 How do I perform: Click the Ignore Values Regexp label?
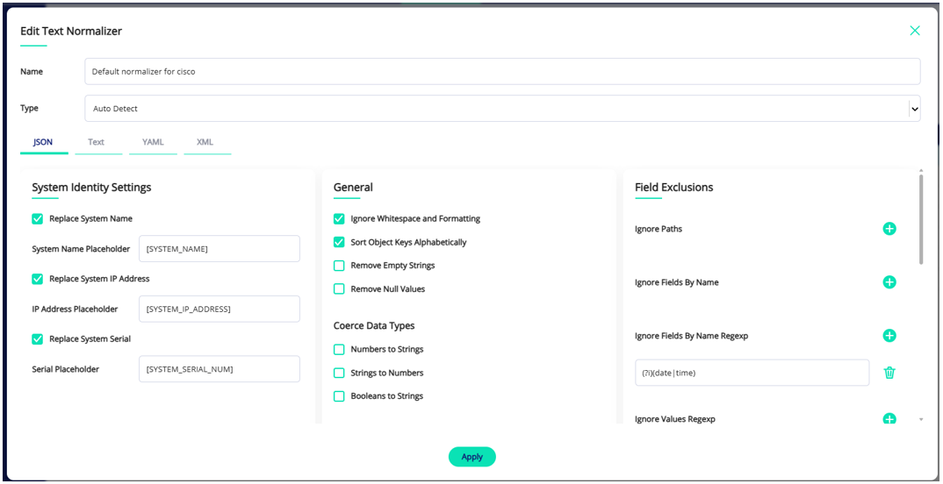675,419
